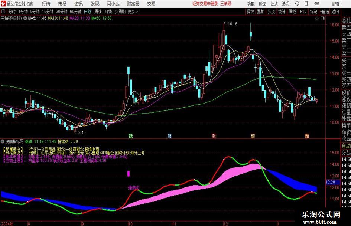Viewport: 351px width, 226px height.
Task: Select the 月线 monthly period
Action: pyautogui.click(x=108, y=12)
